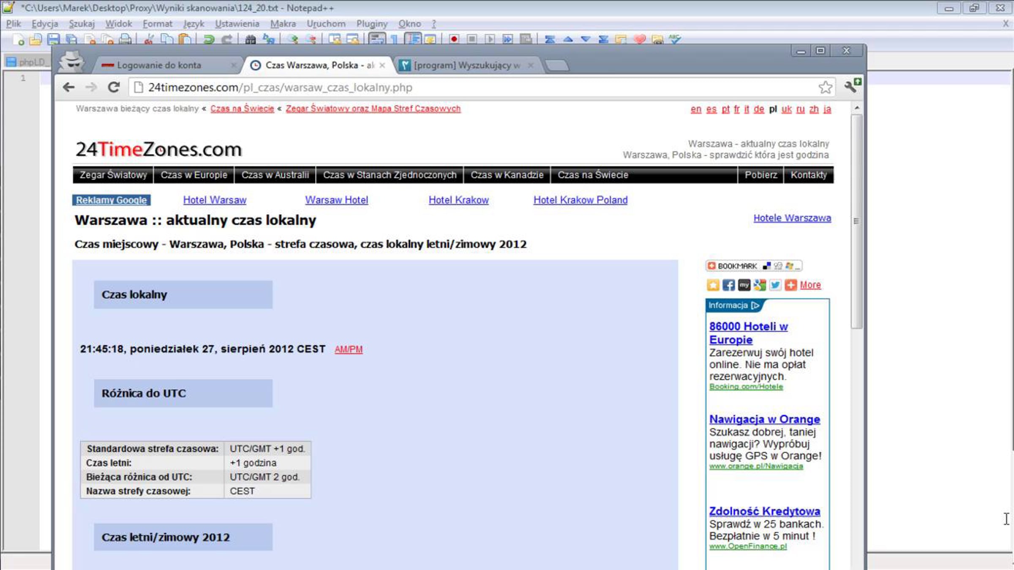Open the Ustawienia menu

pos(237,24)
